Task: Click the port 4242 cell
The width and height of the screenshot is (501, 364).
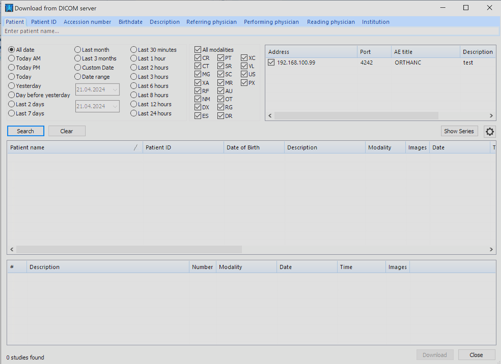Action: click(366, 62)
